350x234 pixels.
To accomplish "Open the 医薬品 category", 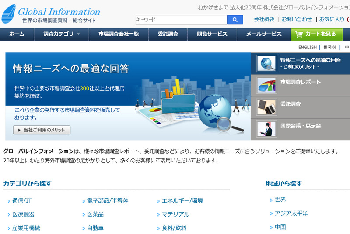I will coord(95,214).
